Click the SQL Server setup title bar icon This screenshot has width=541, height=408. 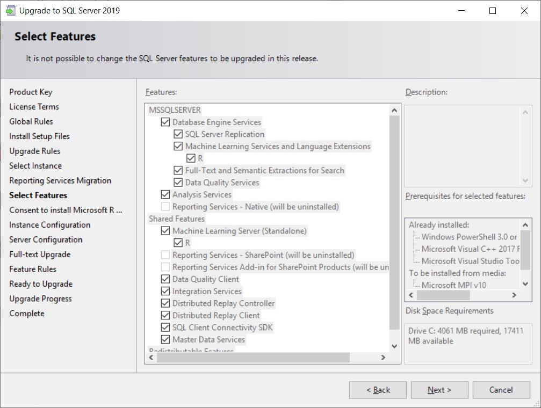[x=10, y=10]
